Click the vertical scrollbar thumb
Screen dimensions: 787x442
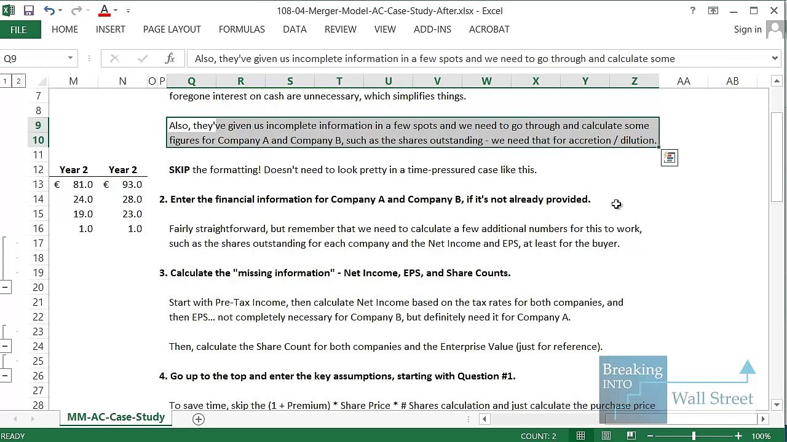tap(777, 158)
